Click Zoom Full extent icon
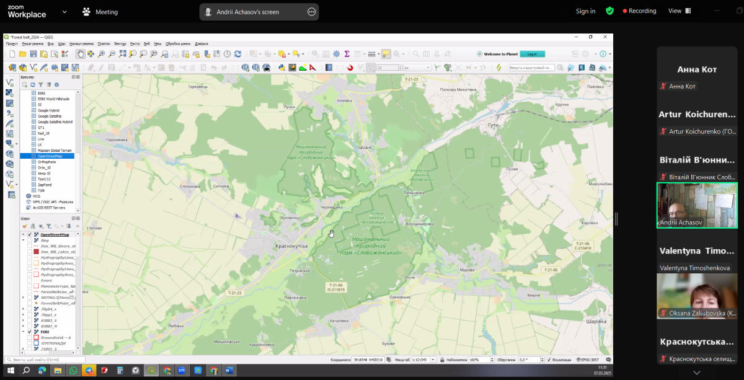 click(123, 54)
